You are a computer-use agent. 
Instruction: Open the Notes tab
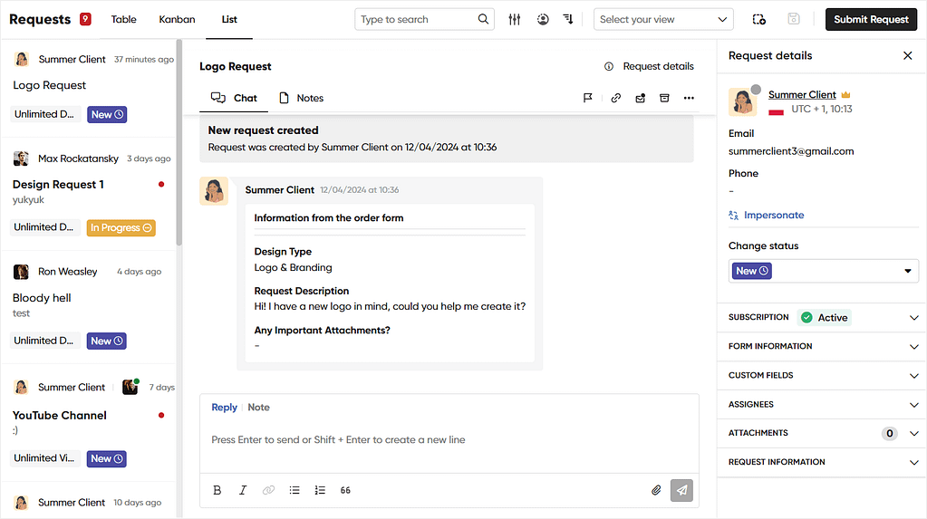click(x=302, y=98)
